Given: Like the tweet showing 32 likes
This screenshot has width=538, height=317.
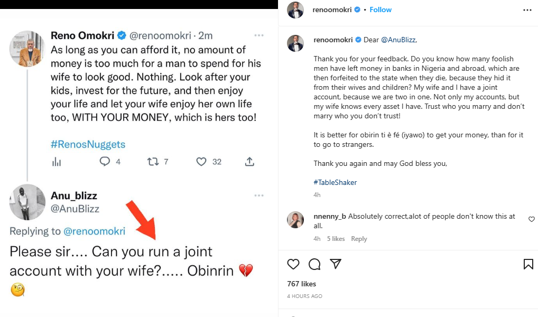Looking at the screenshot, I should click(x=201, y=162).
